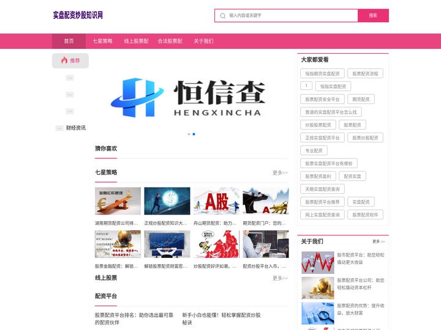This screenshot has height=330, width=441.
Task: Open the stock chart screen thumbnail
Action: [x=167, y=244]
